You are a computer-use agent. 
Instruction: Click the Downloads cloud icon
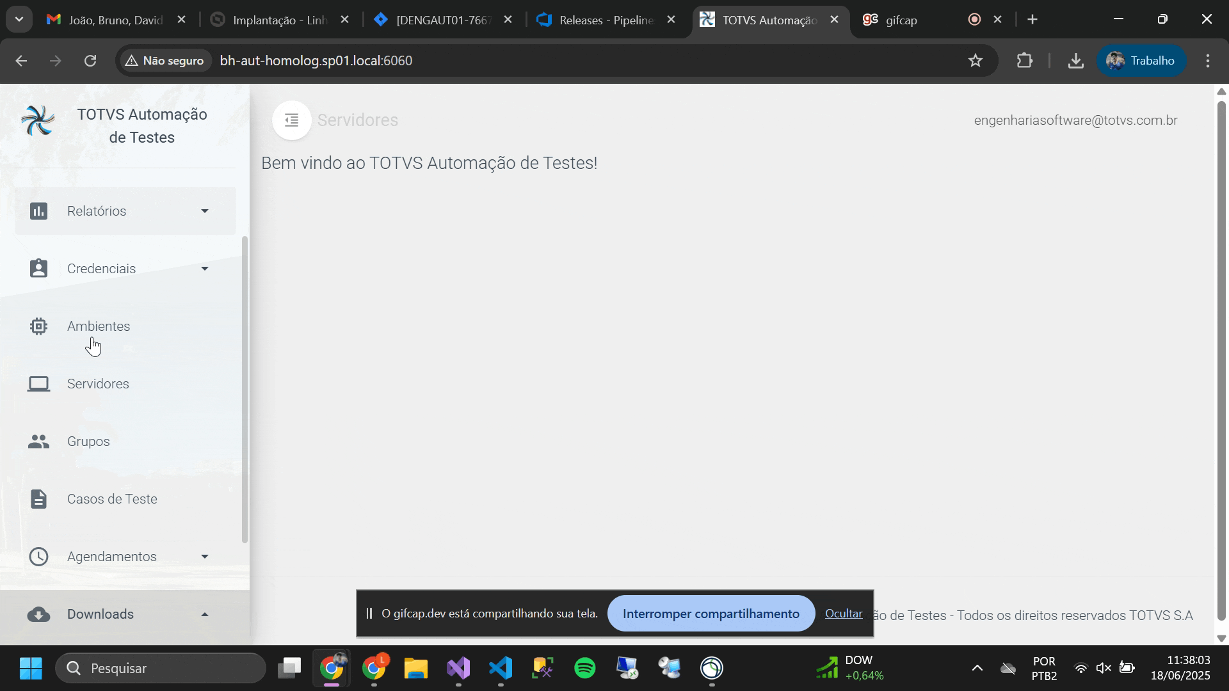pyautogui.click(x=38, y=614)
